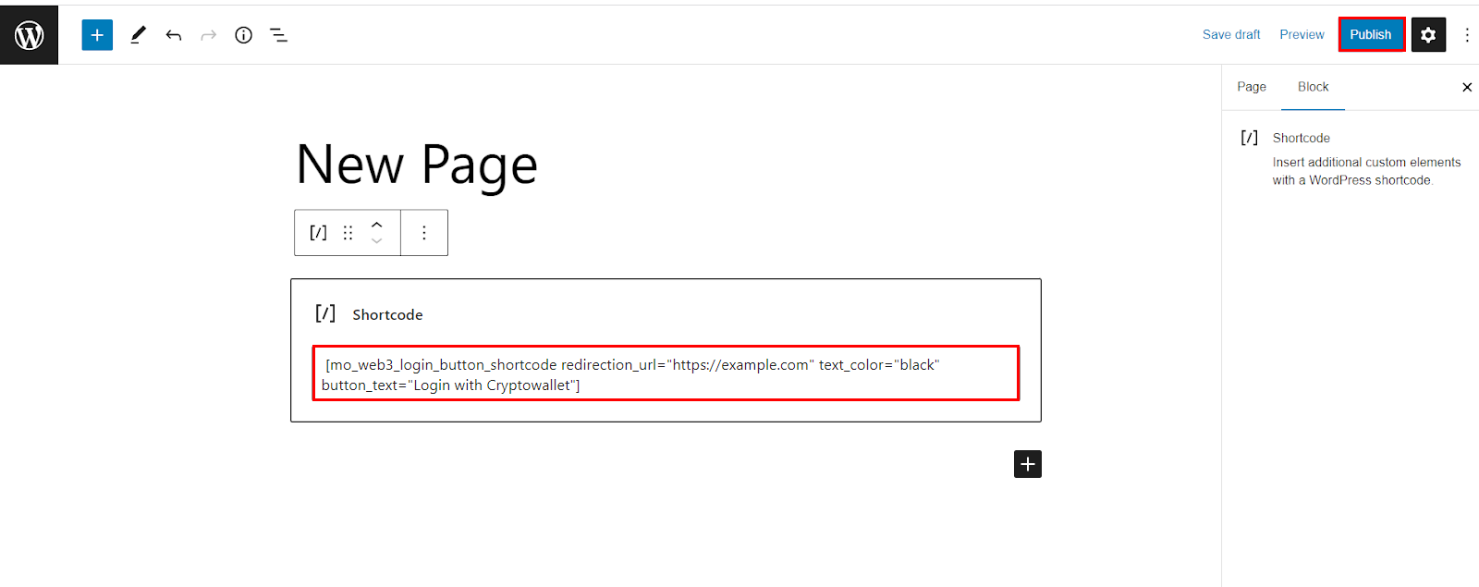Click the Shortcode label inside the block
This screenshot has height=587, width=1479.
coord(387,314)
